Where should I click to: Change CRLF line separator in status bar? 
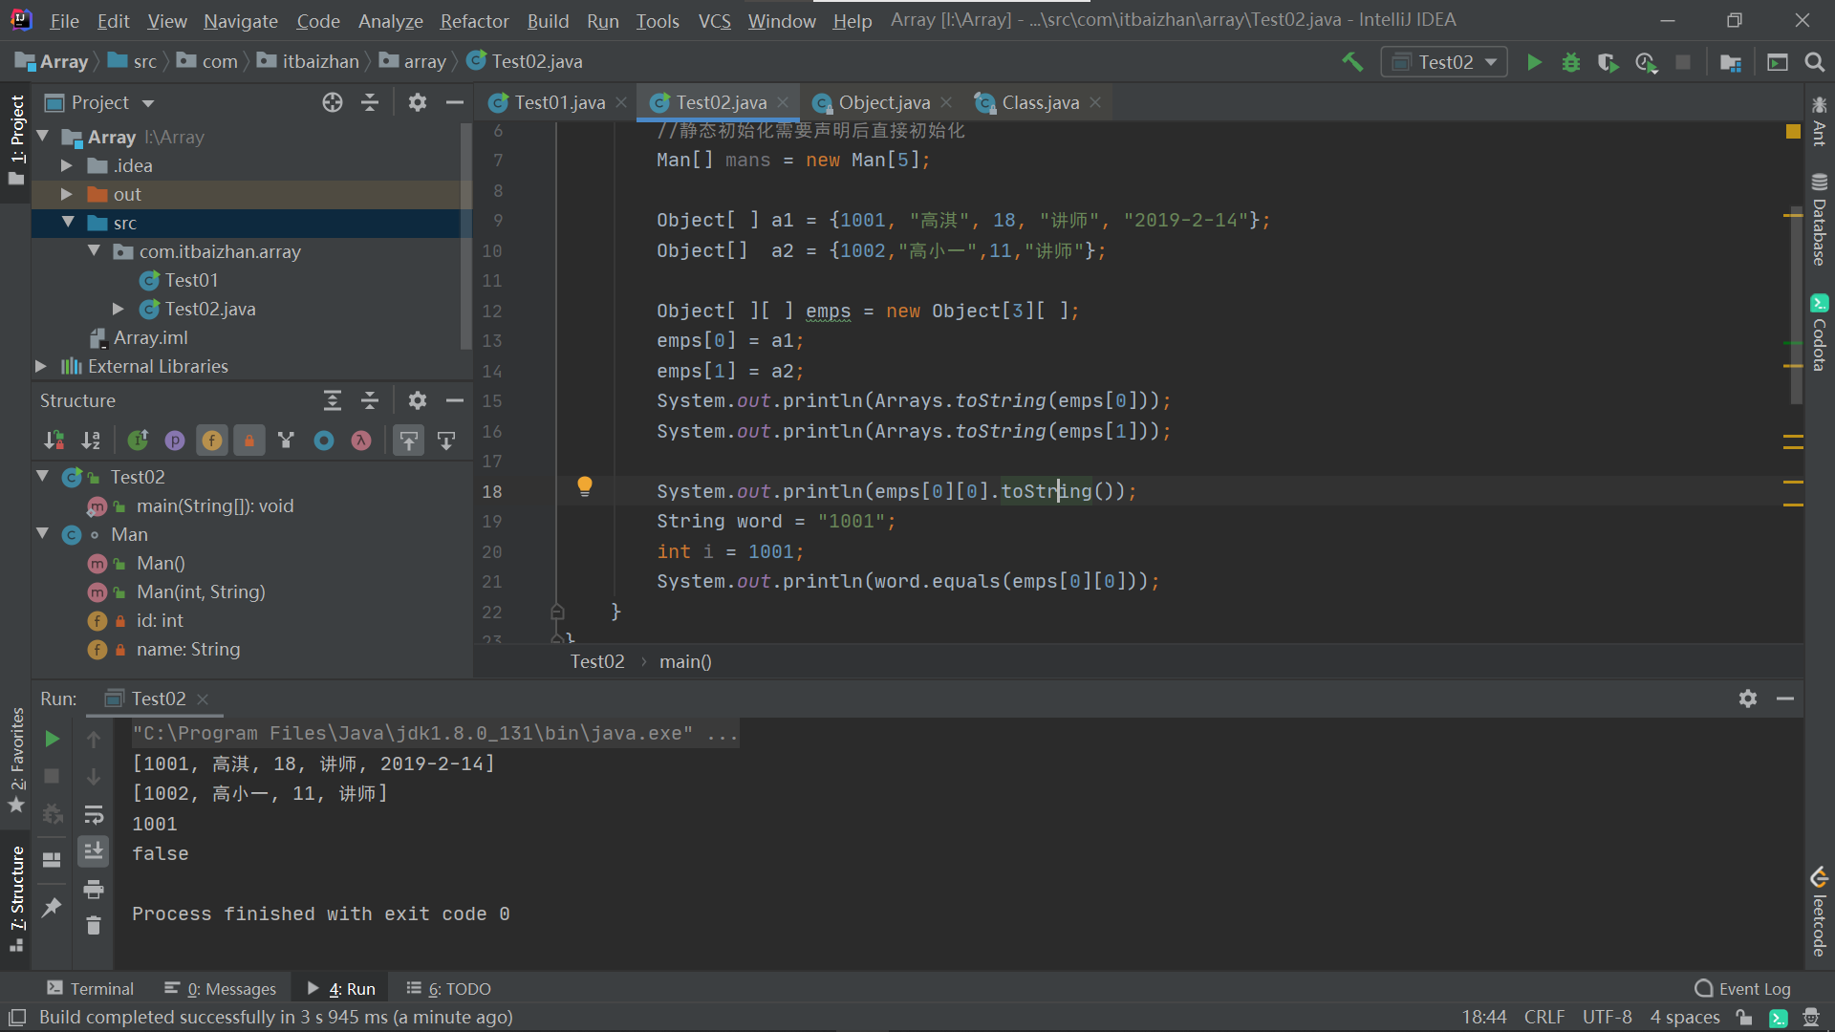[1544, 1018]
